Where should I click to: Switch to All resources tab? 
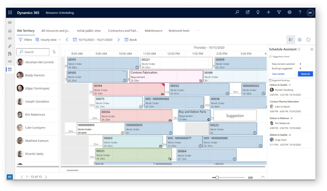[x=55, y=30]
